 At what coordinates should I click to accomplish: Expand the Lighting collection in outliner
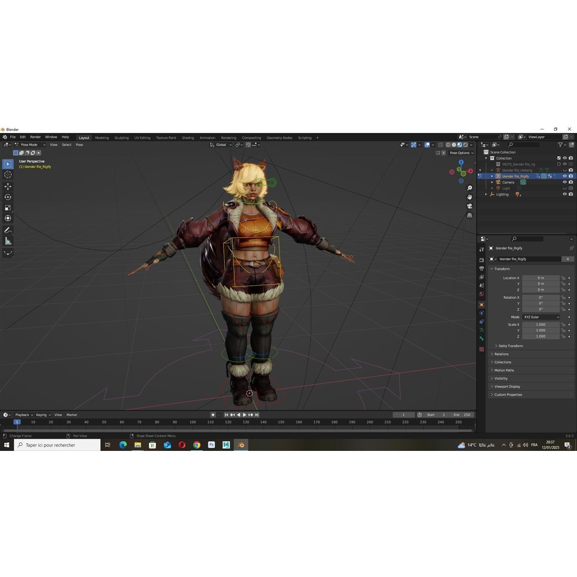tap(486, 194)
